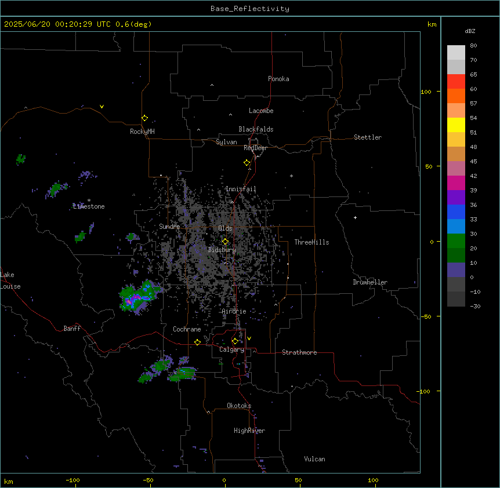The width and height of the screenshot is (500, 488).
Task: Click the yellow diamond between Olds and Didsbury
Action: 225,242
